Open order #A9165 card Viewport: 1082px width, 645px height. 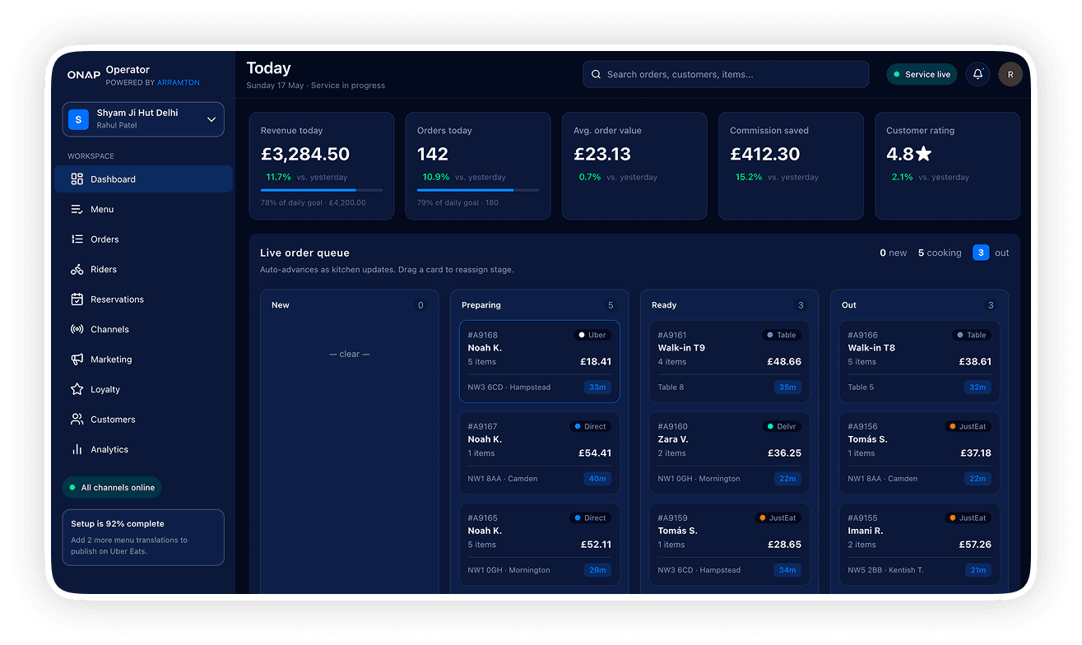click(540, 544)
